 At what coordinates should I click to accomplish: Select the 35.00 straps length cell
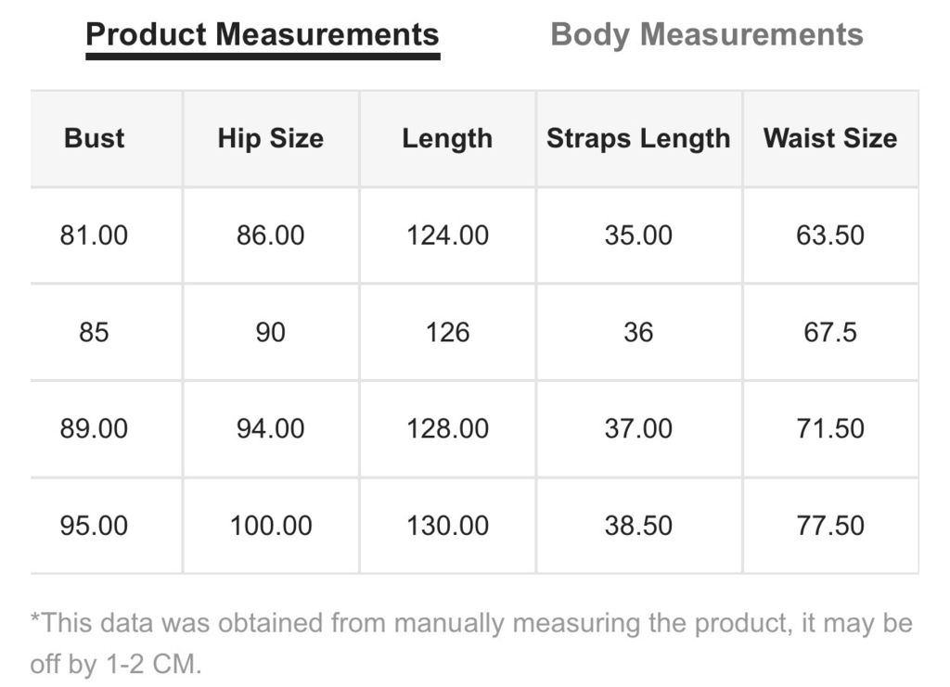click(x=638, y=235)
